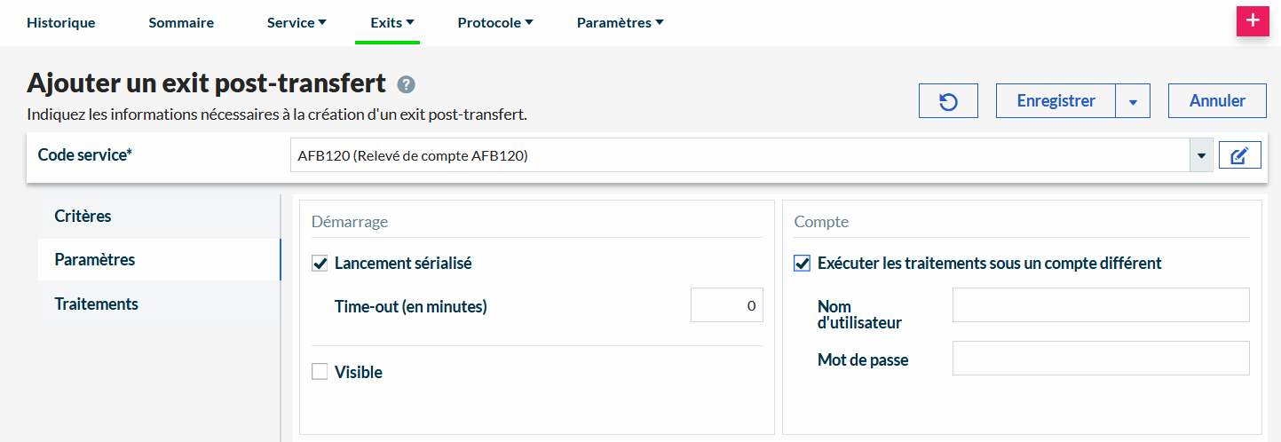1281x442 pixels.
Task: Select Critères in the side panel
Action: [83, 217]
